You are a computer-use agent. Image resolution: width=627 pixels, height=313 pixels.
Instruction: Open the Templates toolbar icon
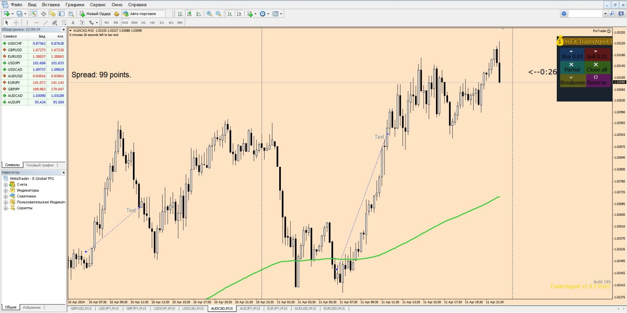coord(275,14)
